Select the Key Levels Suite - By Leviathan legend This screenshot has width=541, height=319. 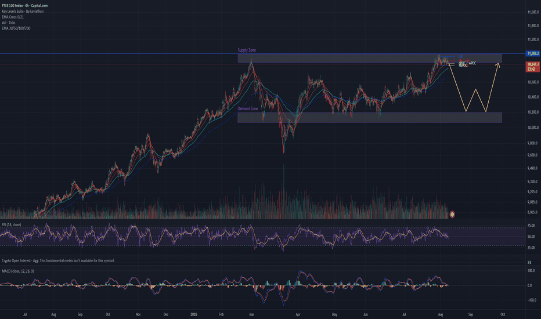coord(23,12)
